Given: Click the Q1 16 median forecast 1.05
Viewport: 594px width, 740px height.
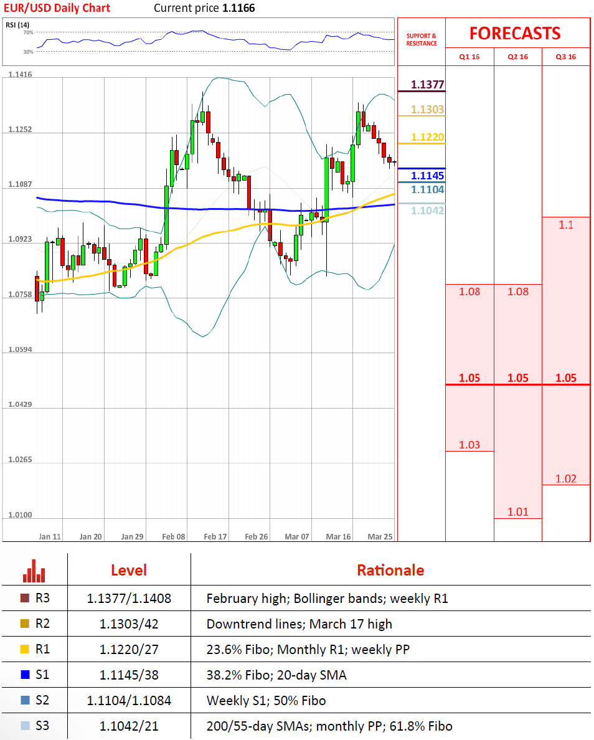Looking at the screenshot, I should [469, 378].
